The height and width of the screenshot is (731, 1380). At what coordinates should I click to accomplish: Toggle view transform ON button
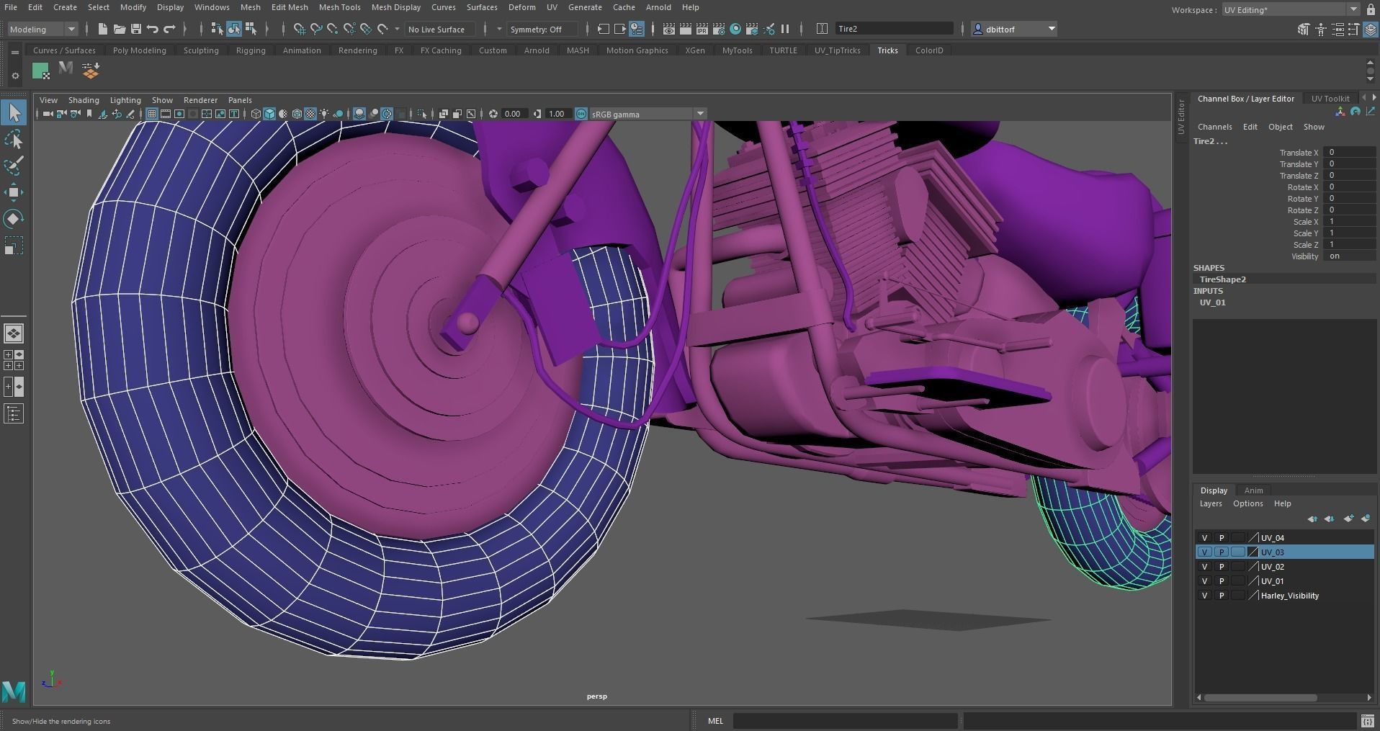581,114
